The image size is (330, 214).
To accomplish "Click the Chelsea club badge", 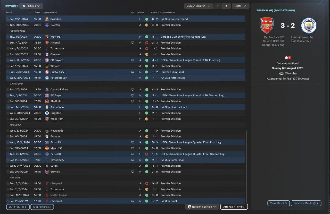I will click(47, 54).
